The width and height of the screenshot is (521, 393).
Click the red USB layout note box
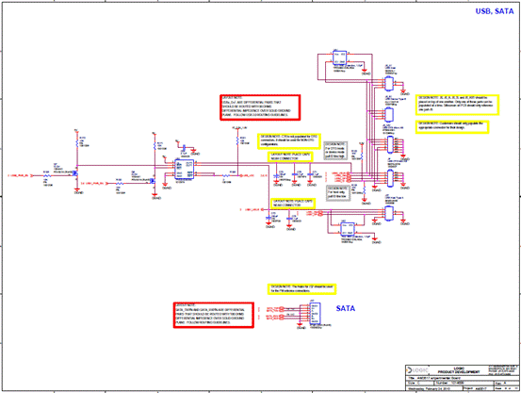coord(260,107)
